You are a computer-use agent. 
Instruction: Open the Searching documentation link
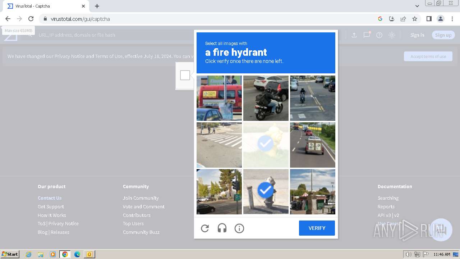(x=388, y=198)
